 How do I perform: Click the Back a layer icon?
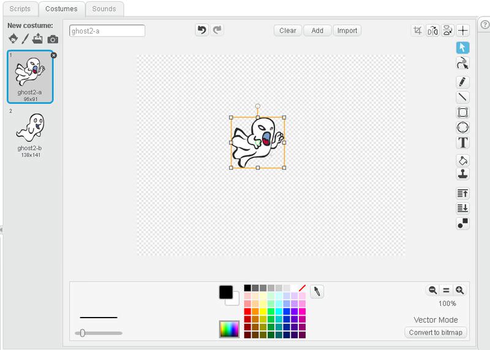click(x=462, y=208)
